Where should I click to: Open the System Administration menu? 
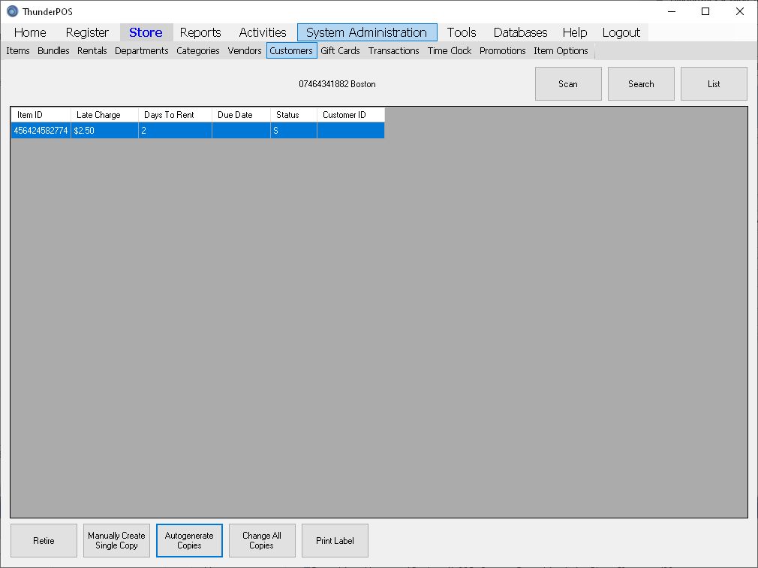point(366,32)
